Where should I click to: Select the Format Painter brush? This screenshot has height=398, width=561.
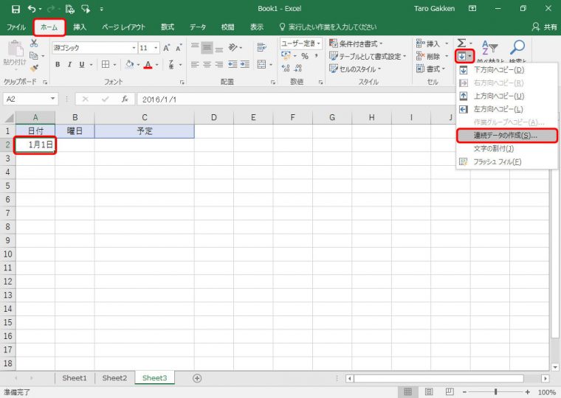(35, 68)
